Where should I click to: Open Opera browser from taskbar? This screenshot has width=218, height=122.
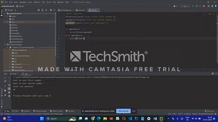coord(124,119)
